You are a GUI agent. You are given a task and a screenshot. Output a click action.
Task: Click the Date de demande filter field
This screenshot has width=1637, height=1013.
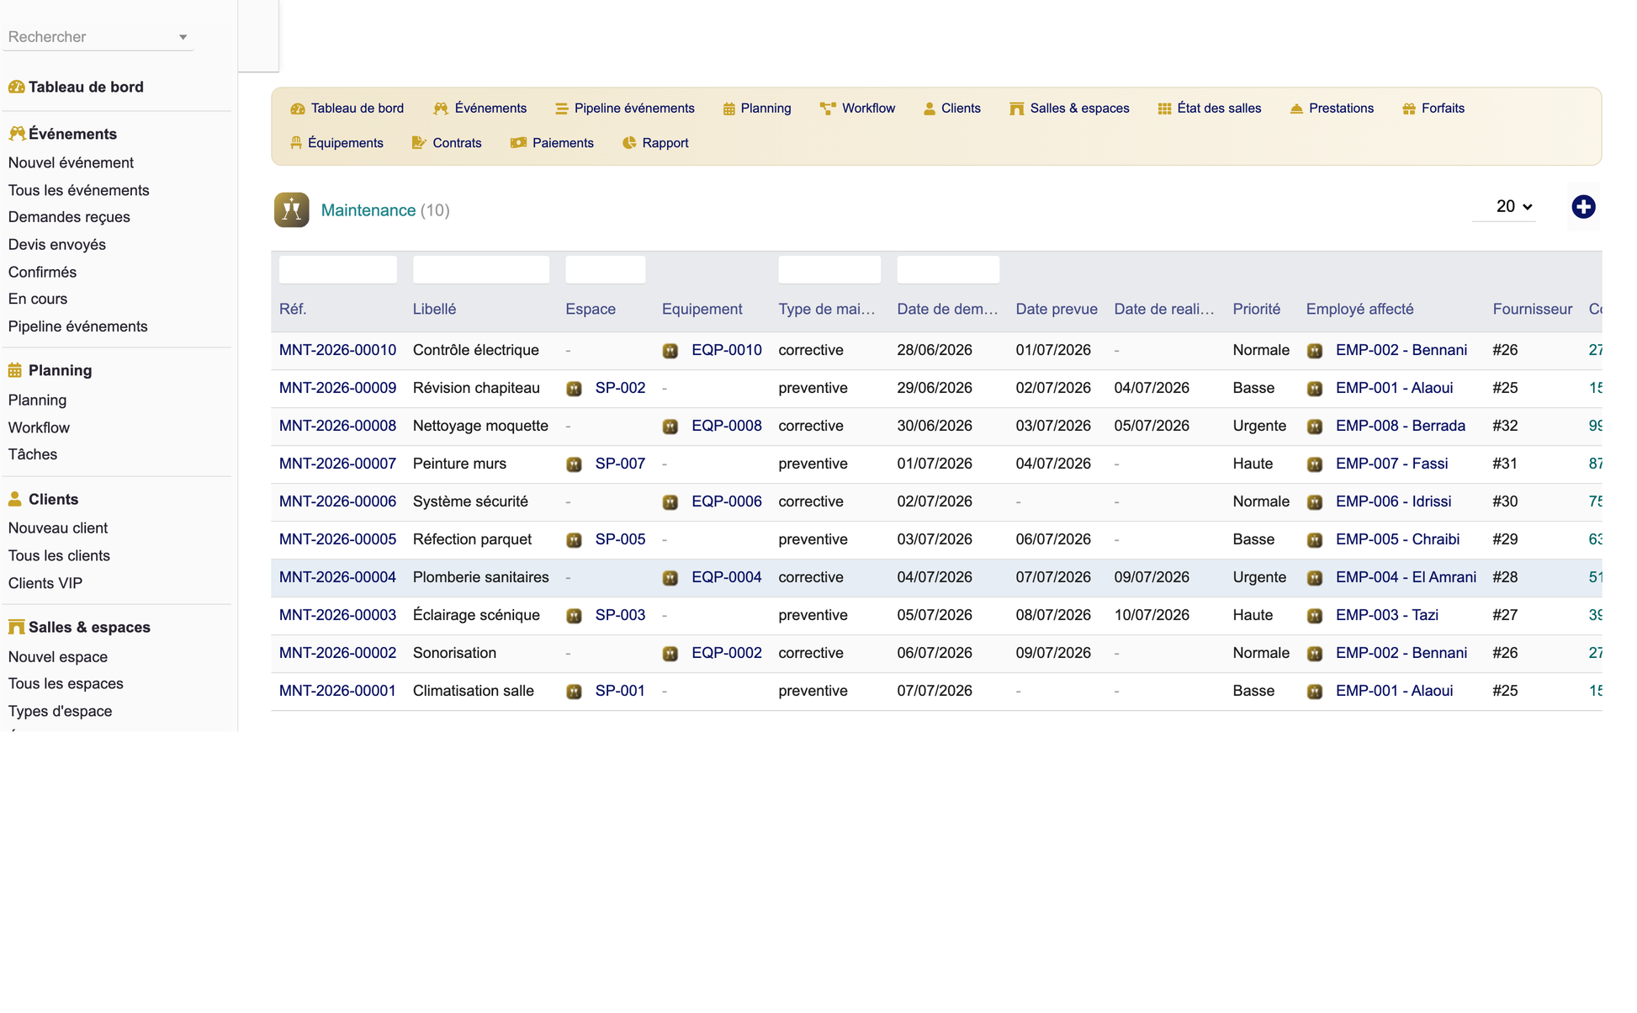pos(948,270)
